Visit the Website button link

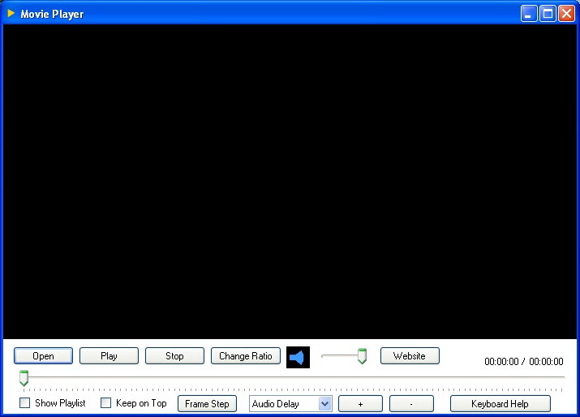point(410,356)
